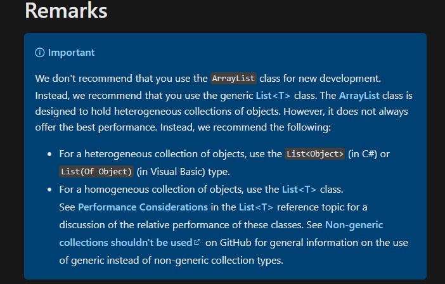Click the '(in C#) or' text
The width and height of the screenshot is (445, 284).
(369, 154)
